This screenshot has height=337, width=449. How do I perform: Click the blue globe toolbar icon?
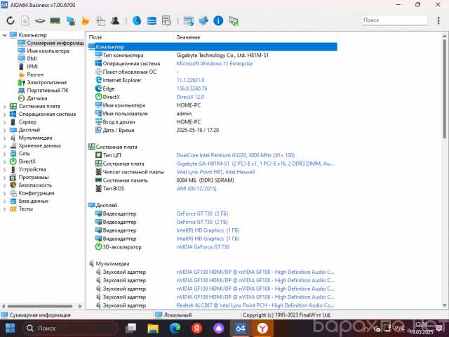point(137,20)
